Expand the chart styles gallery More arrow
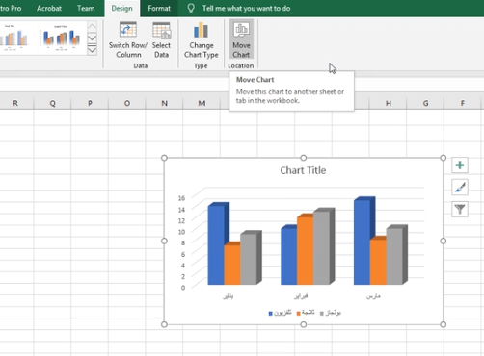484x356 pixels. coord(92,50)
